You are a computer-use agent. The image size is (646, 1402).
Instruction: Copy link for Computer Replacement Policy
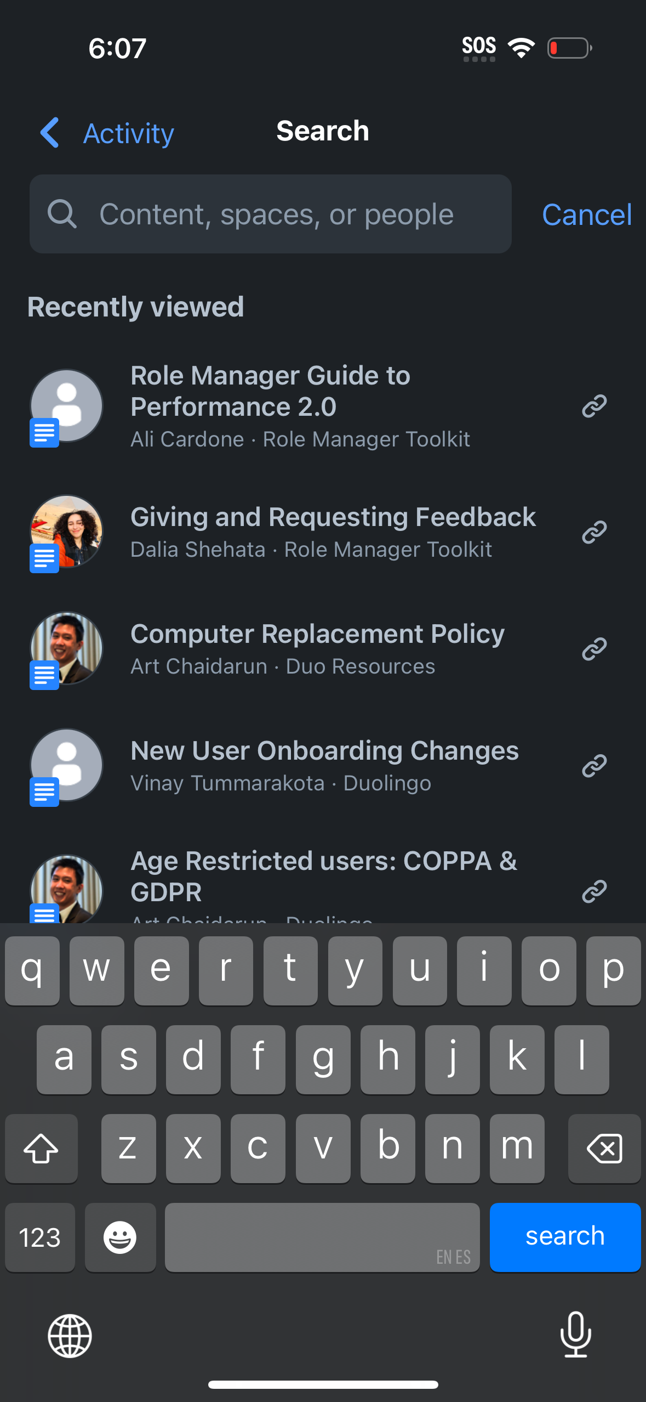click(593, 648)
